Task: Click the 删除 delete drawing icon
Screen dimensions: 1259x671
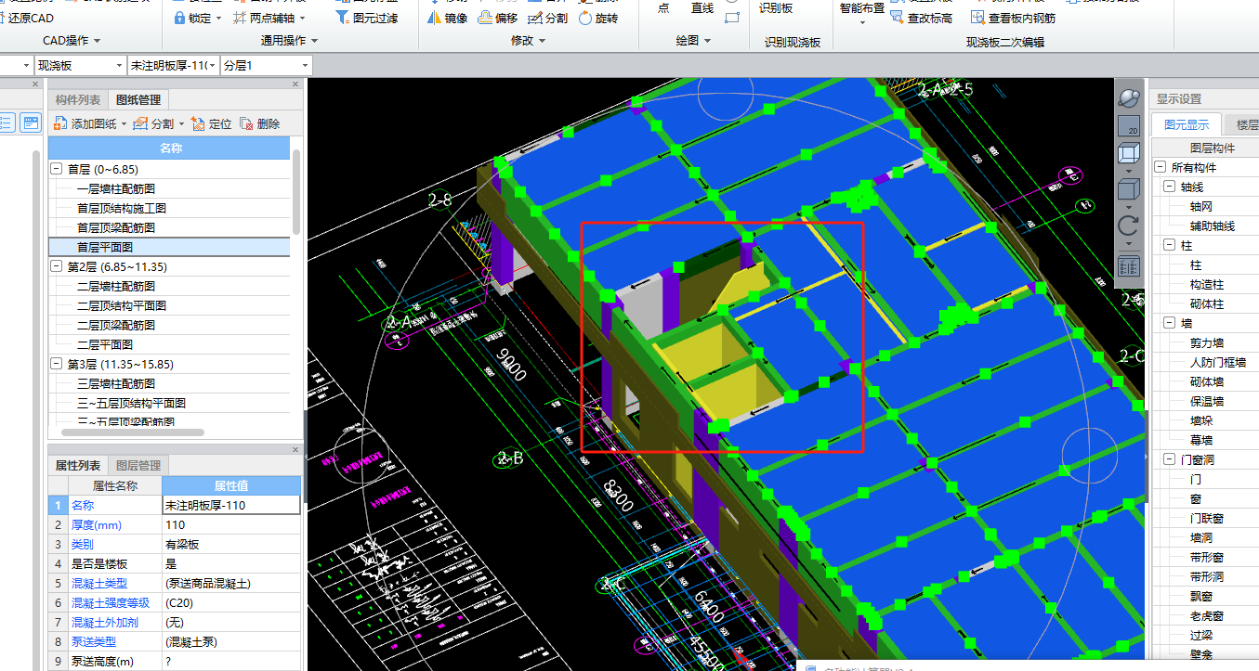Action: (246, 123)
